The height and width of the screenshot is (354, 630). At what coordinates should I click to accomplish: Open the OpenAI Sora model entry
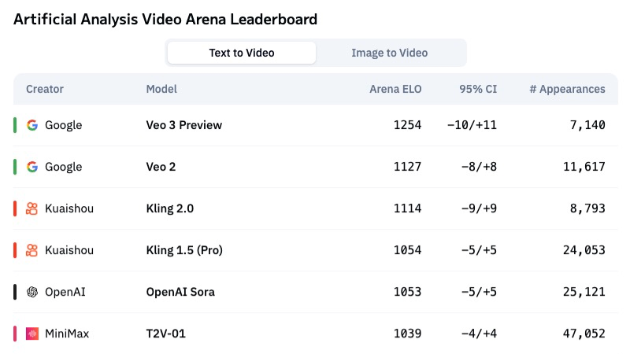click(180, 292)
